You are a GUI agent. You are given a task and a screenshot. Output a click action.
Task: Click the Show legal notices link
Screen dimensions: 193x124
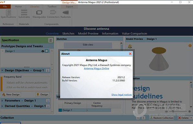coord(121,95)
